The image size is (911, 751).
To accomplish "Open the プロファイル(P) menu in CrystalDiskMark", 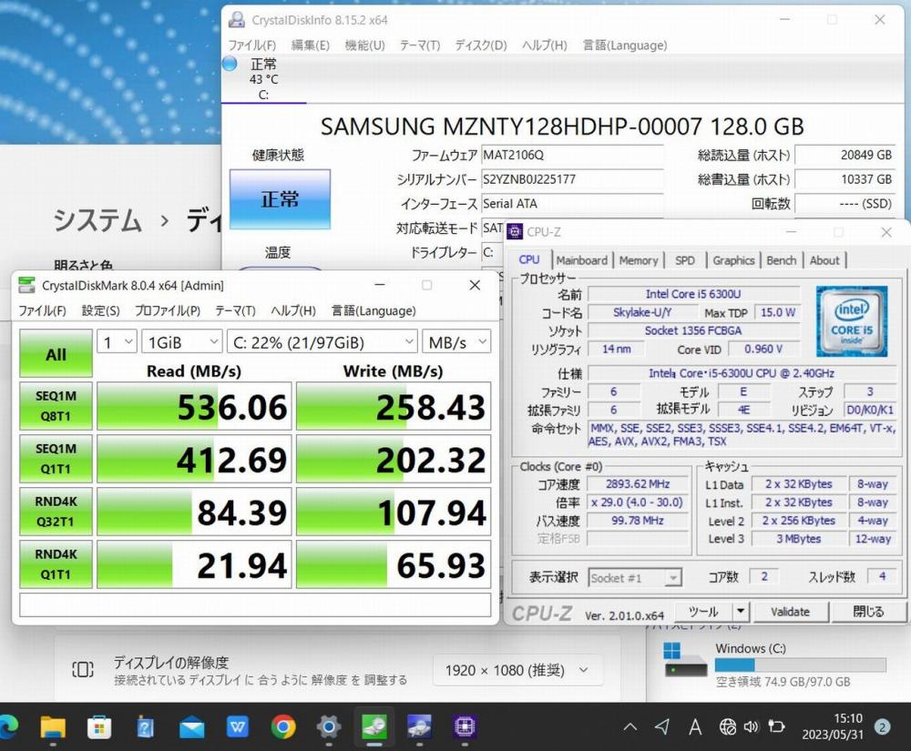I will click(168, 311).
